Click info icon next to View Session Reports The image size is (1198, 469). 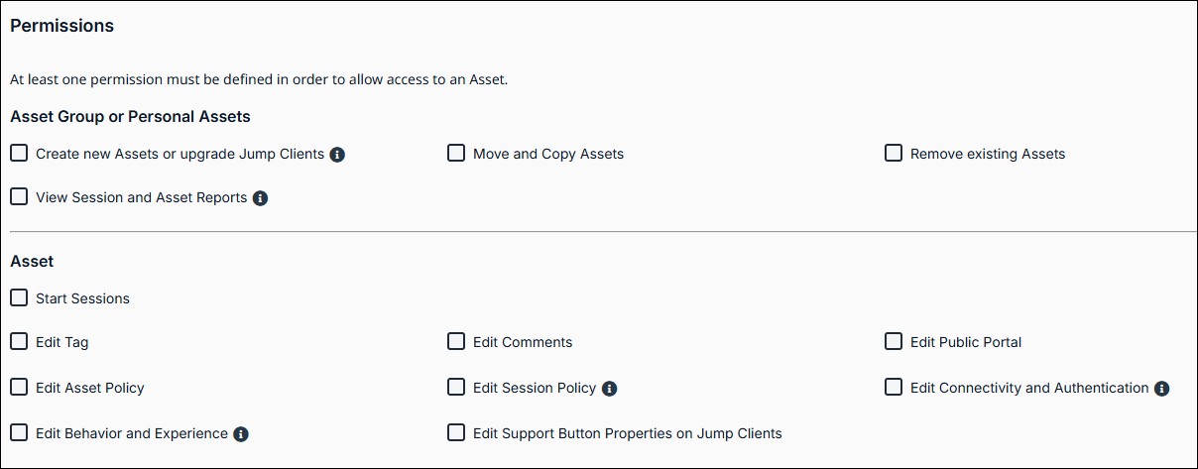pyautogui.click(x=260, y=198)
